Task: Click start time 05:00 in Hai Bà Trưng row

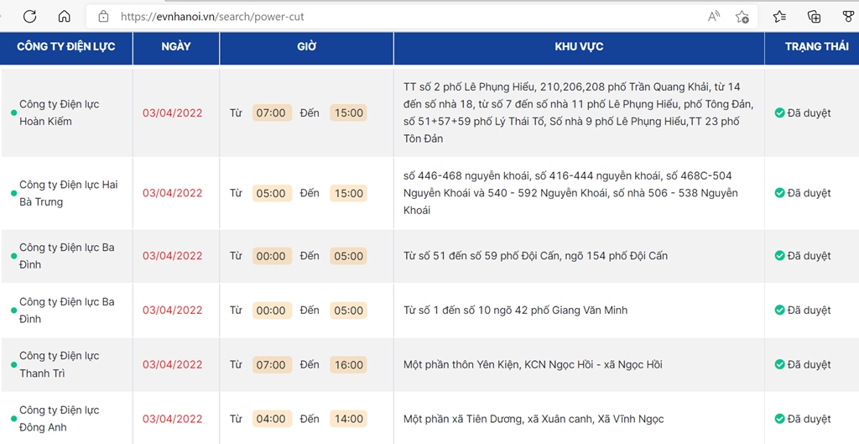Action: pos(272,193)
